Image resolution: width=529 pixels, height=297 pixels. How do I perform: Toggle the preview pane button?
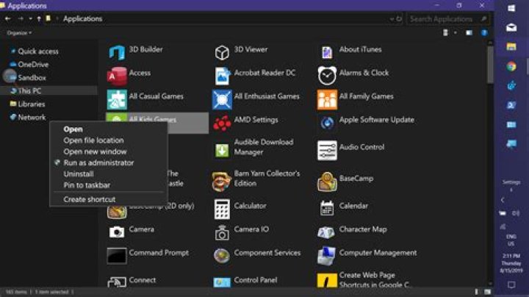tap(469, 33)
